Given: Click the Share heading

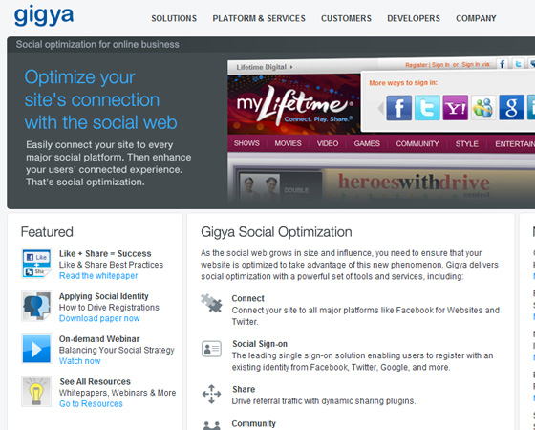Looking at the screenshot, I should coord(244,389).
